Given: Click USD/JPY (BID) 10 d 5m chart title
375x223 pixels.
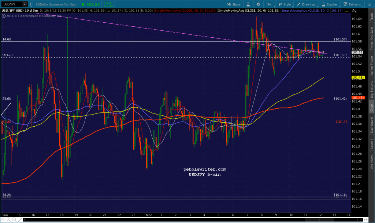Looking at the screenshot, I should (x=20, y=11).
